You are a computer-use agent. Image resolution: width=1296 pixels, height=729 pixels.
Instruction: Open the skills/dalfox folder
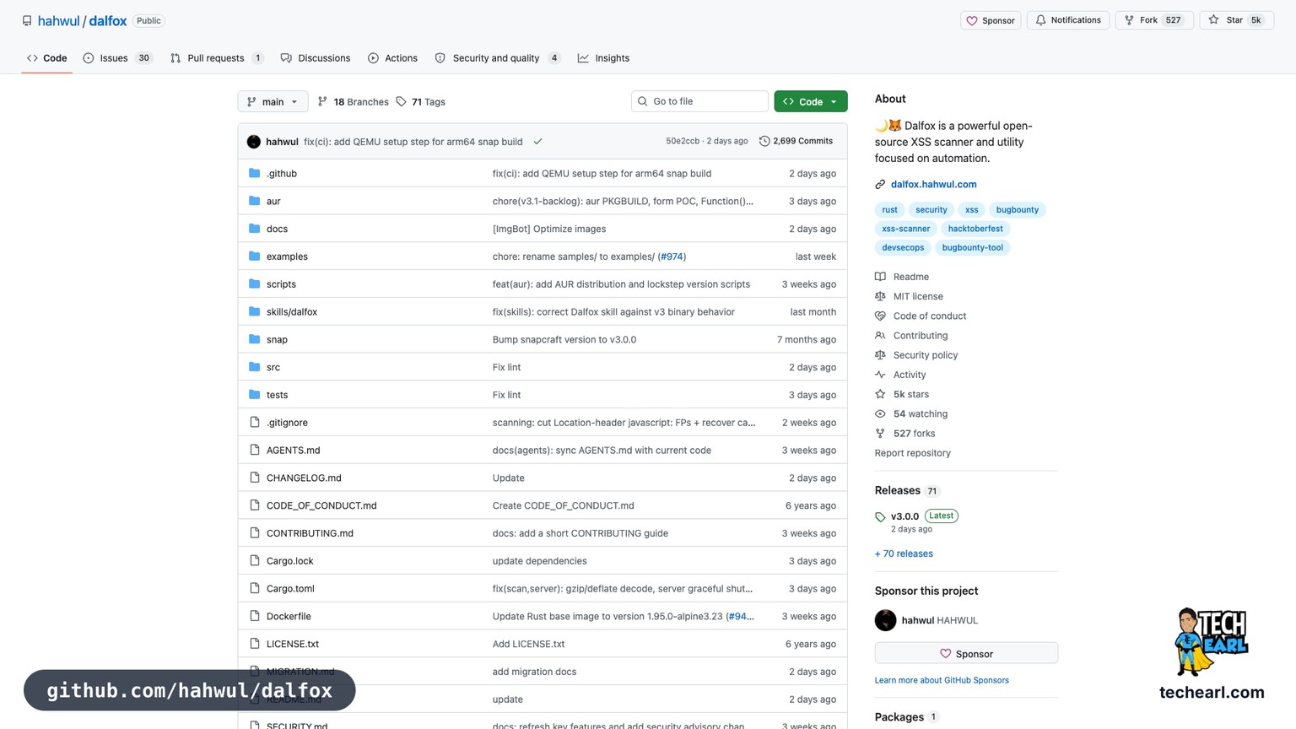coord(292,312)
